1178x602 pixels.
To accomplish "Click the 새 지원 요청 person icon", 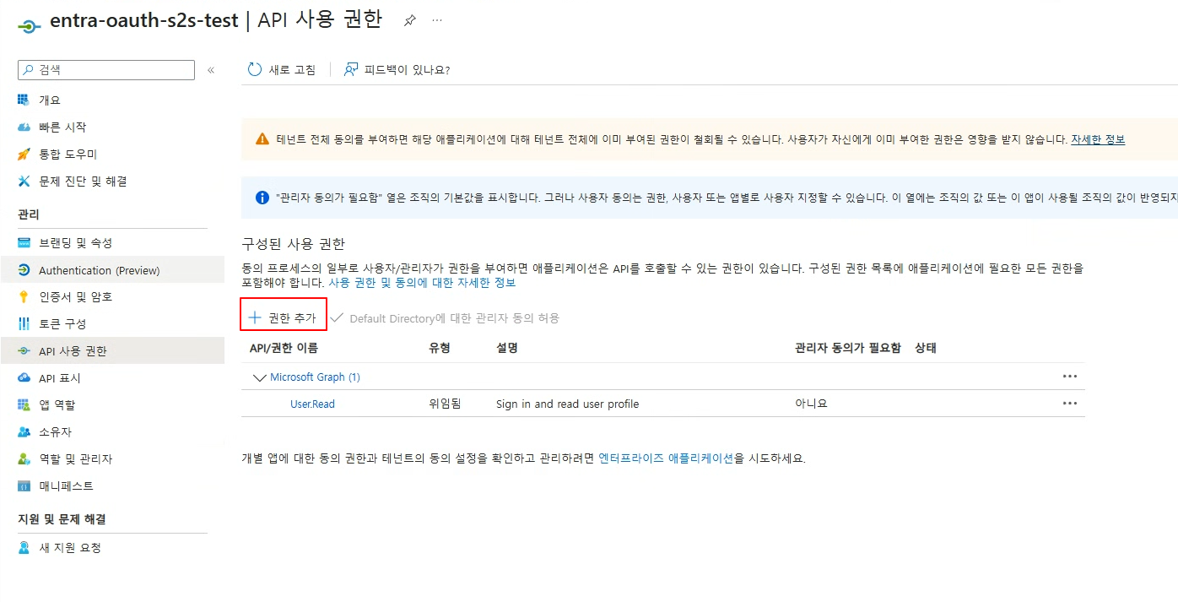I will tap(24, 547).
